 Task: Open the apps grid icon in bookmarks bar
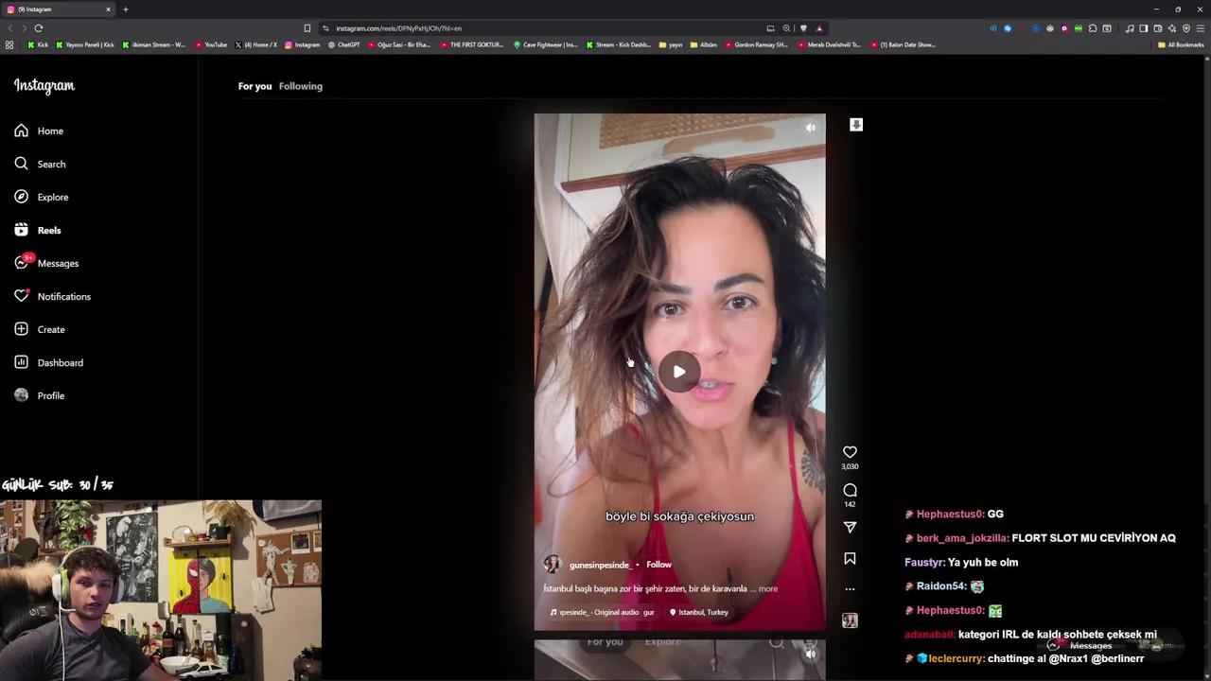tap(9, 44)
